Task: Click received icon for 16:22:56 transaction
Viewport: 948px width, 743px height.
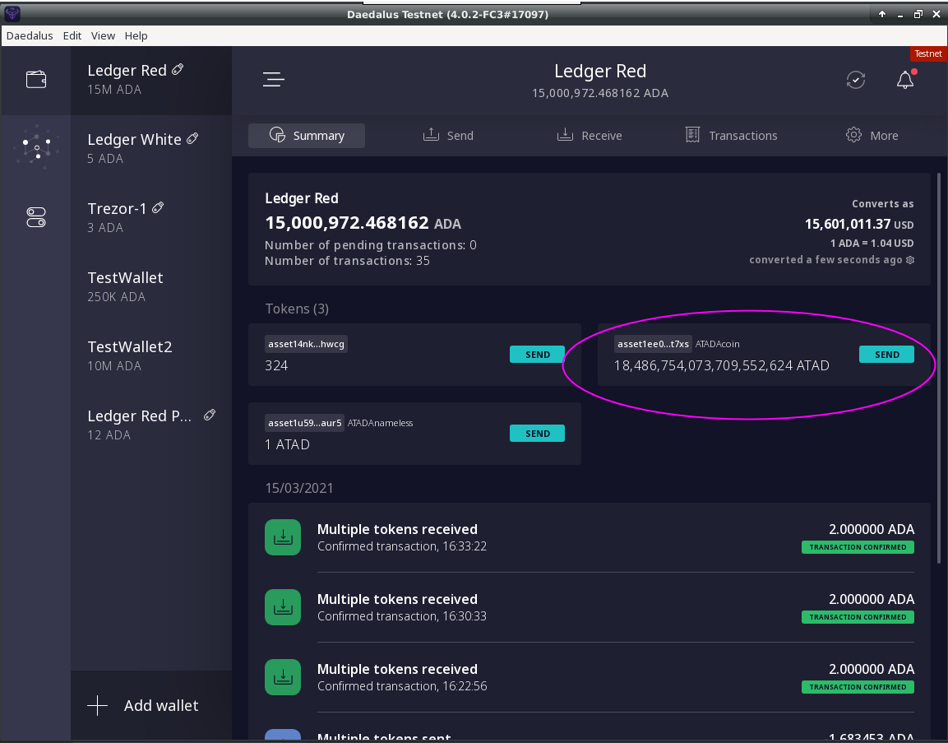Action: coord(283,677)
